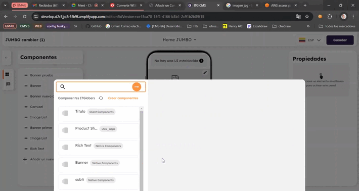
Task: Click the Crear componentes link
Action: coord(123,98)
